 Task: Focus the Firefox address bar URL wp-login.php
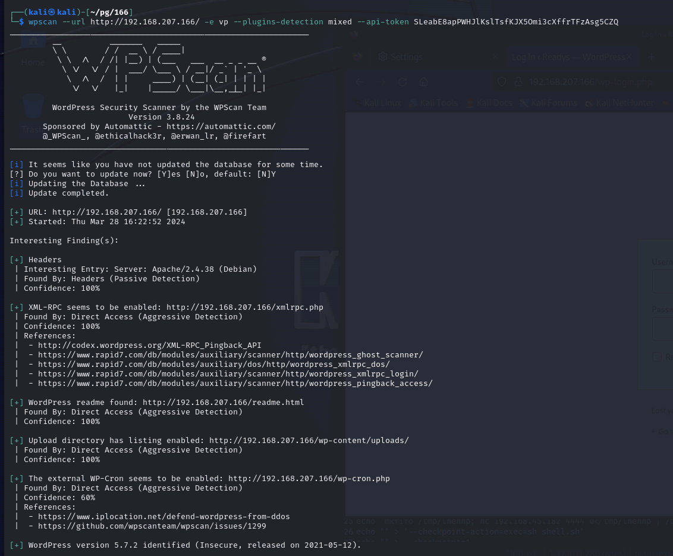pos(590,82)
